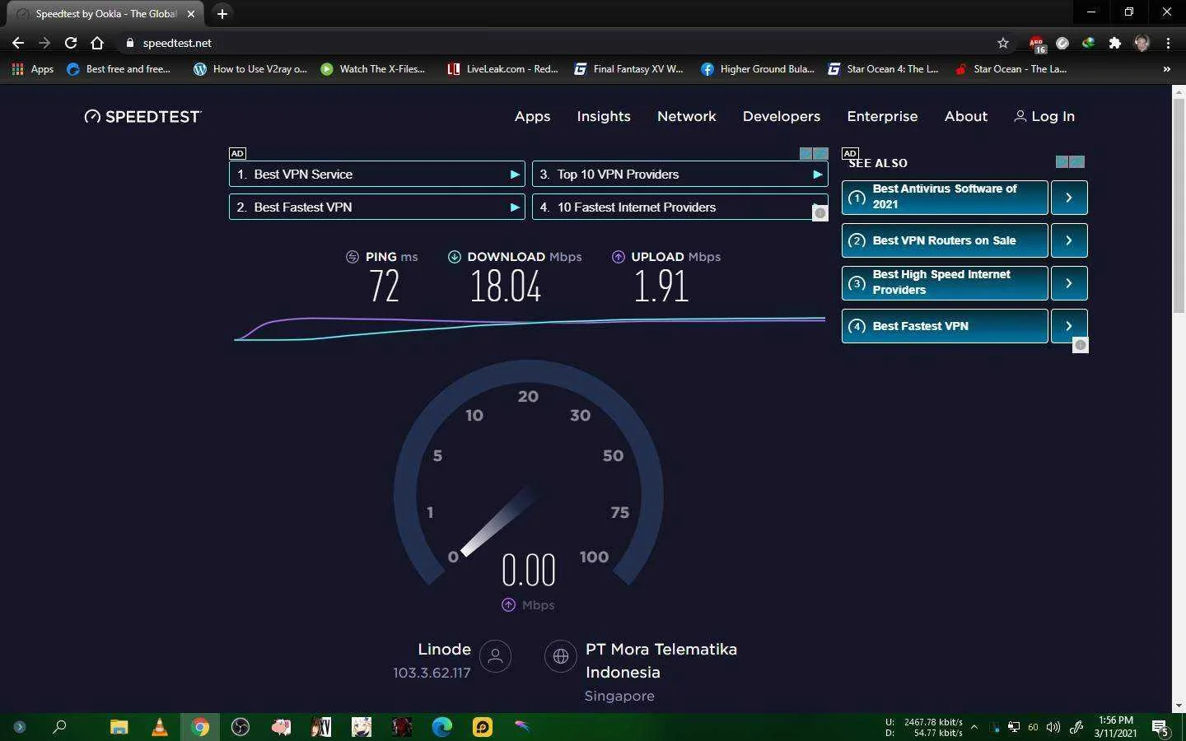Open the 'Best free and free...' bookmark
This screenshot has width=1186, height=741.
coord(119,69)
